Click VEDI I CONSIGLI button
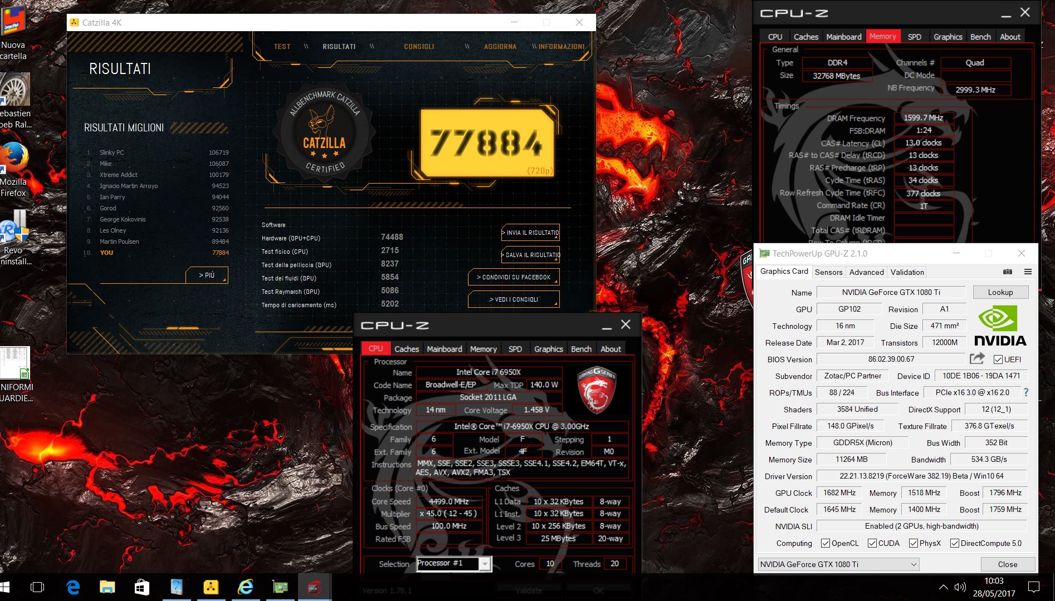The height and width of the screenshot is (601, 1055). [x=514, y=299]
